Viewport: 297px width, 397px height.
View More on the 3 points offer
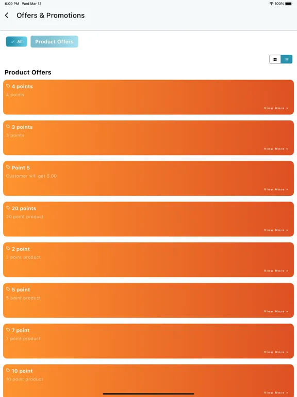click(276, 149)
